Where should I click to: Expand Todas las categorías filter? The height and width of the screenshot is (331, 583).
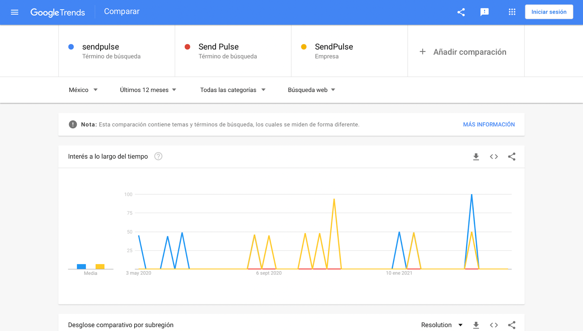(x=232, y=90)
